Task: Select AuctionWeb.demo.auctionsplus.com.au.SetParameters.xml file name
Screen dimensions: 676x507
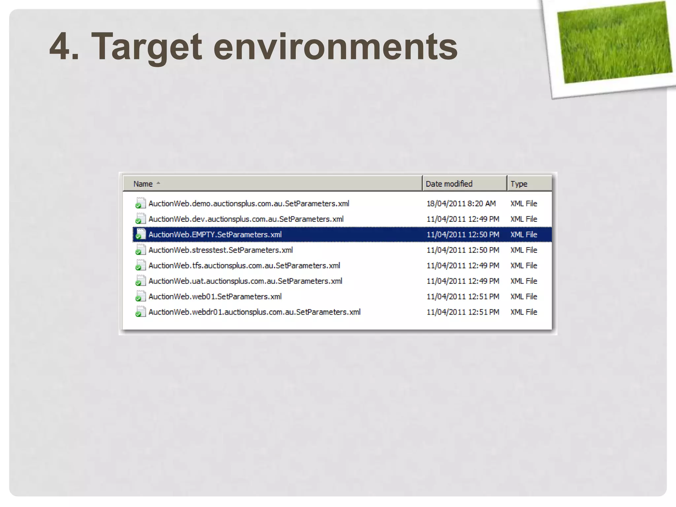Action: (x=249, y=204)
